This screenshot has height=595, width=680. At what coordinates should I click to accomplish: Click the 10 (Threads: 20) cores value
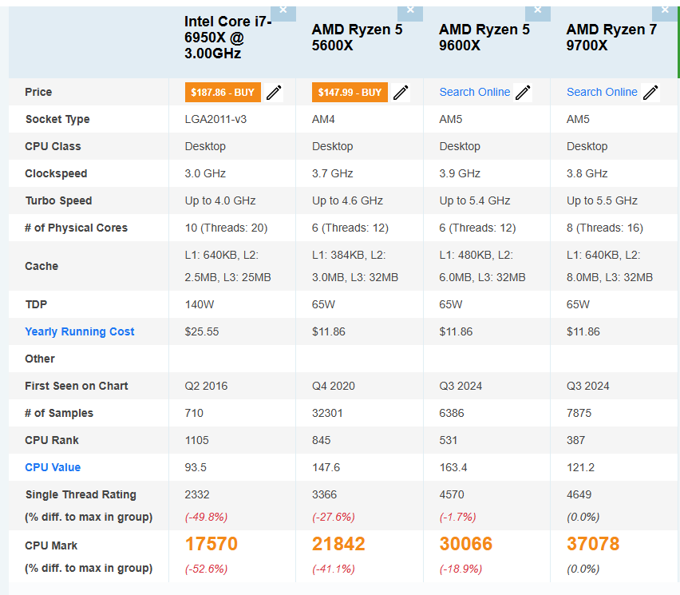click(227, 228)
